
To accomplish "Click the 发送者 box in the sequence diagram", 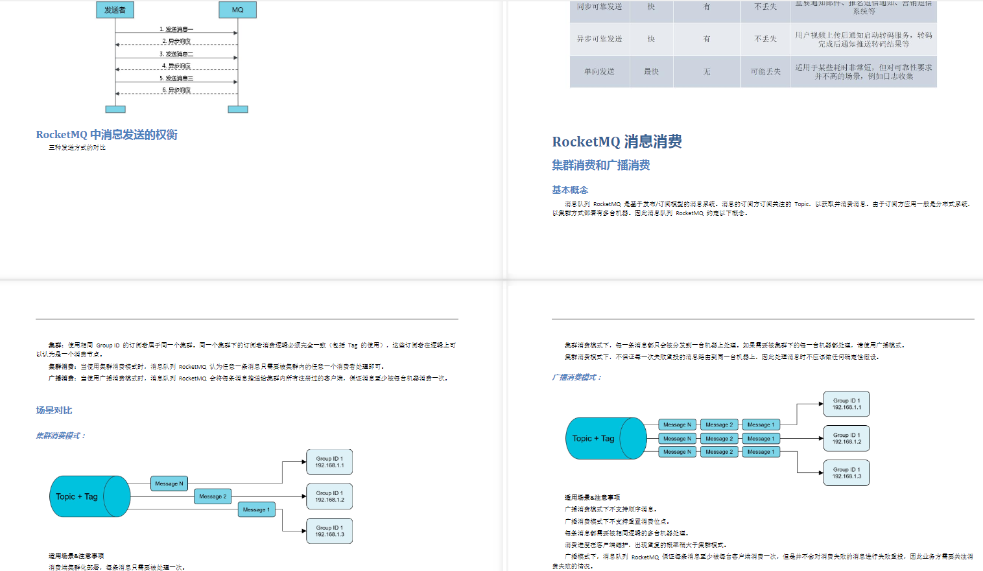I will tap(115, 10).
